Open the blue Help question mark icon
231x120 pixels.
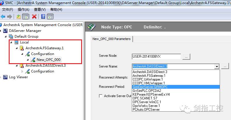click(x=43, y=17)
